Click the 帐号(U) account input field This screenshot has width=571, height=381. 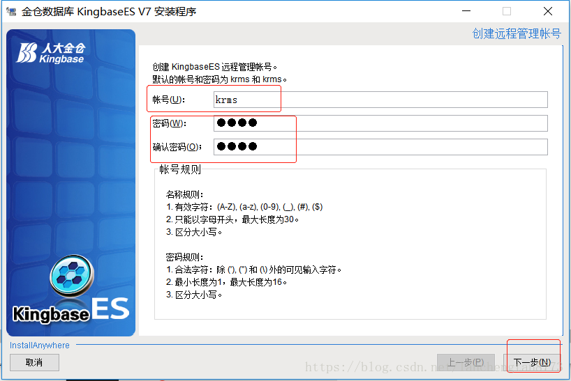(380, 100)
